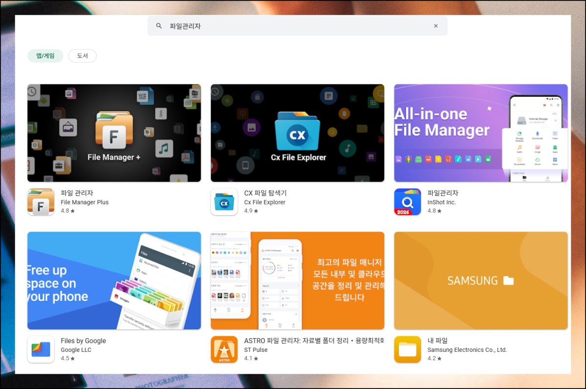Screen dimensions: 586x389
Task: Open the File Manager + banner image
Action: [x=114, y=133]
